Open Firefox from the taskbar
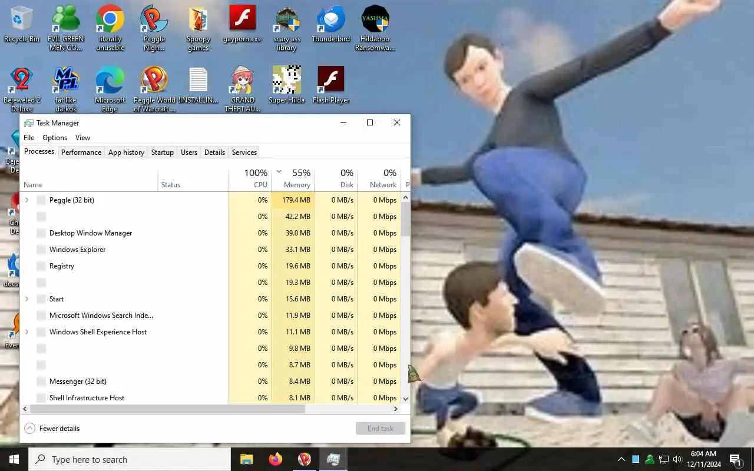 click(275, 459)
